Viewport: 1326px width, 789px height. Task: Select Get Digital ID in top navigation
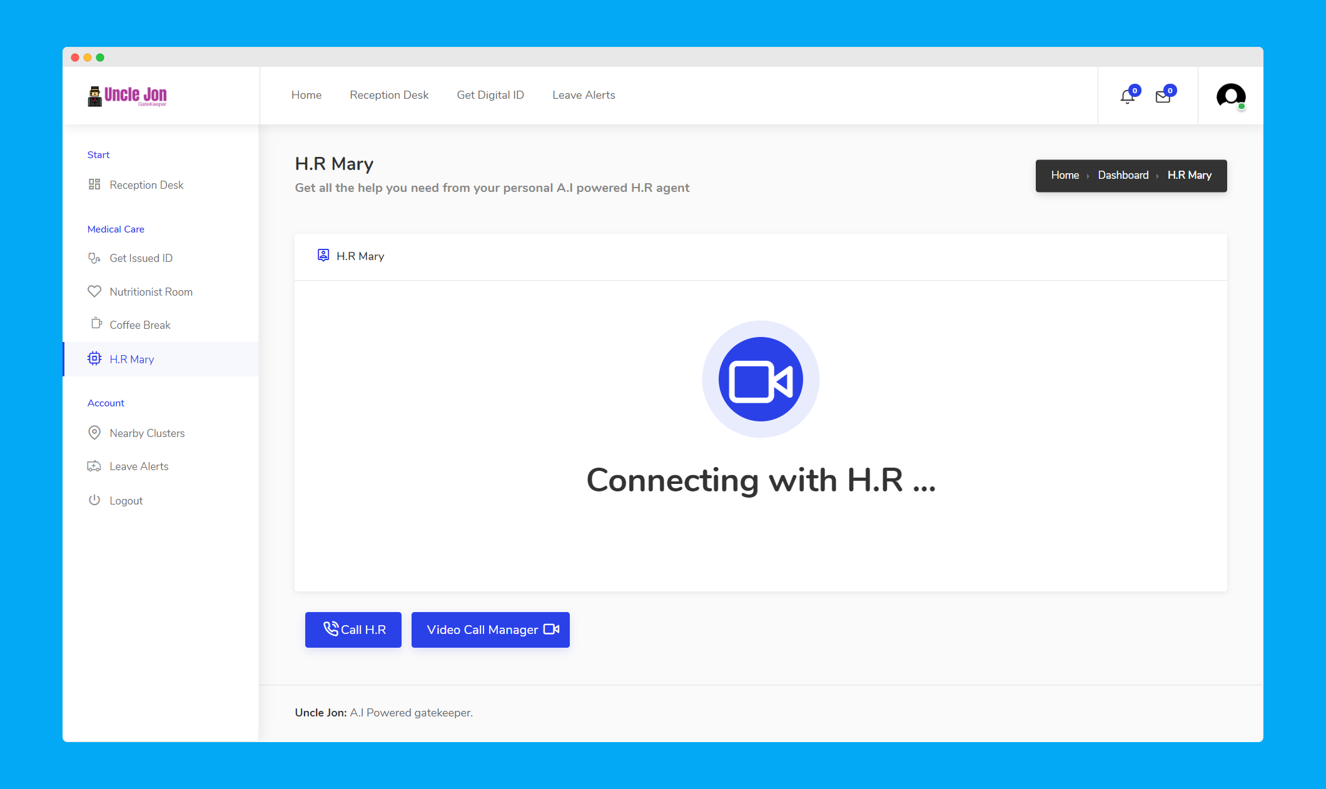click(x=490, y=95)
